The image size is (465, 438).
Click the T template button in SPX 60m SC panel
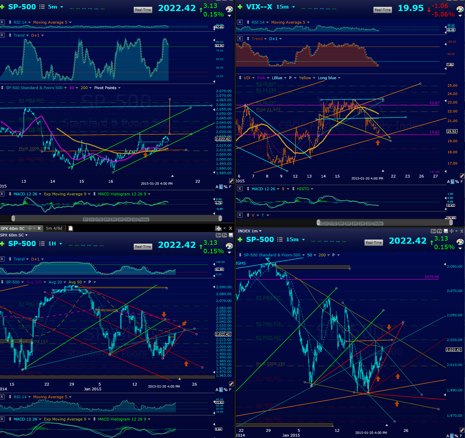coord(224,235)
